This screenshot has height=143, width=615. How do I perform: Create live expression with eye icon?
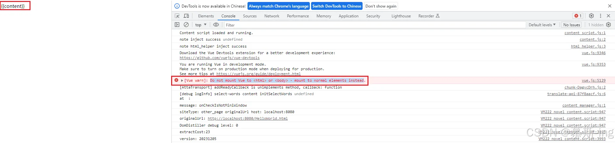pyautogui.click(x=216, y=25)
